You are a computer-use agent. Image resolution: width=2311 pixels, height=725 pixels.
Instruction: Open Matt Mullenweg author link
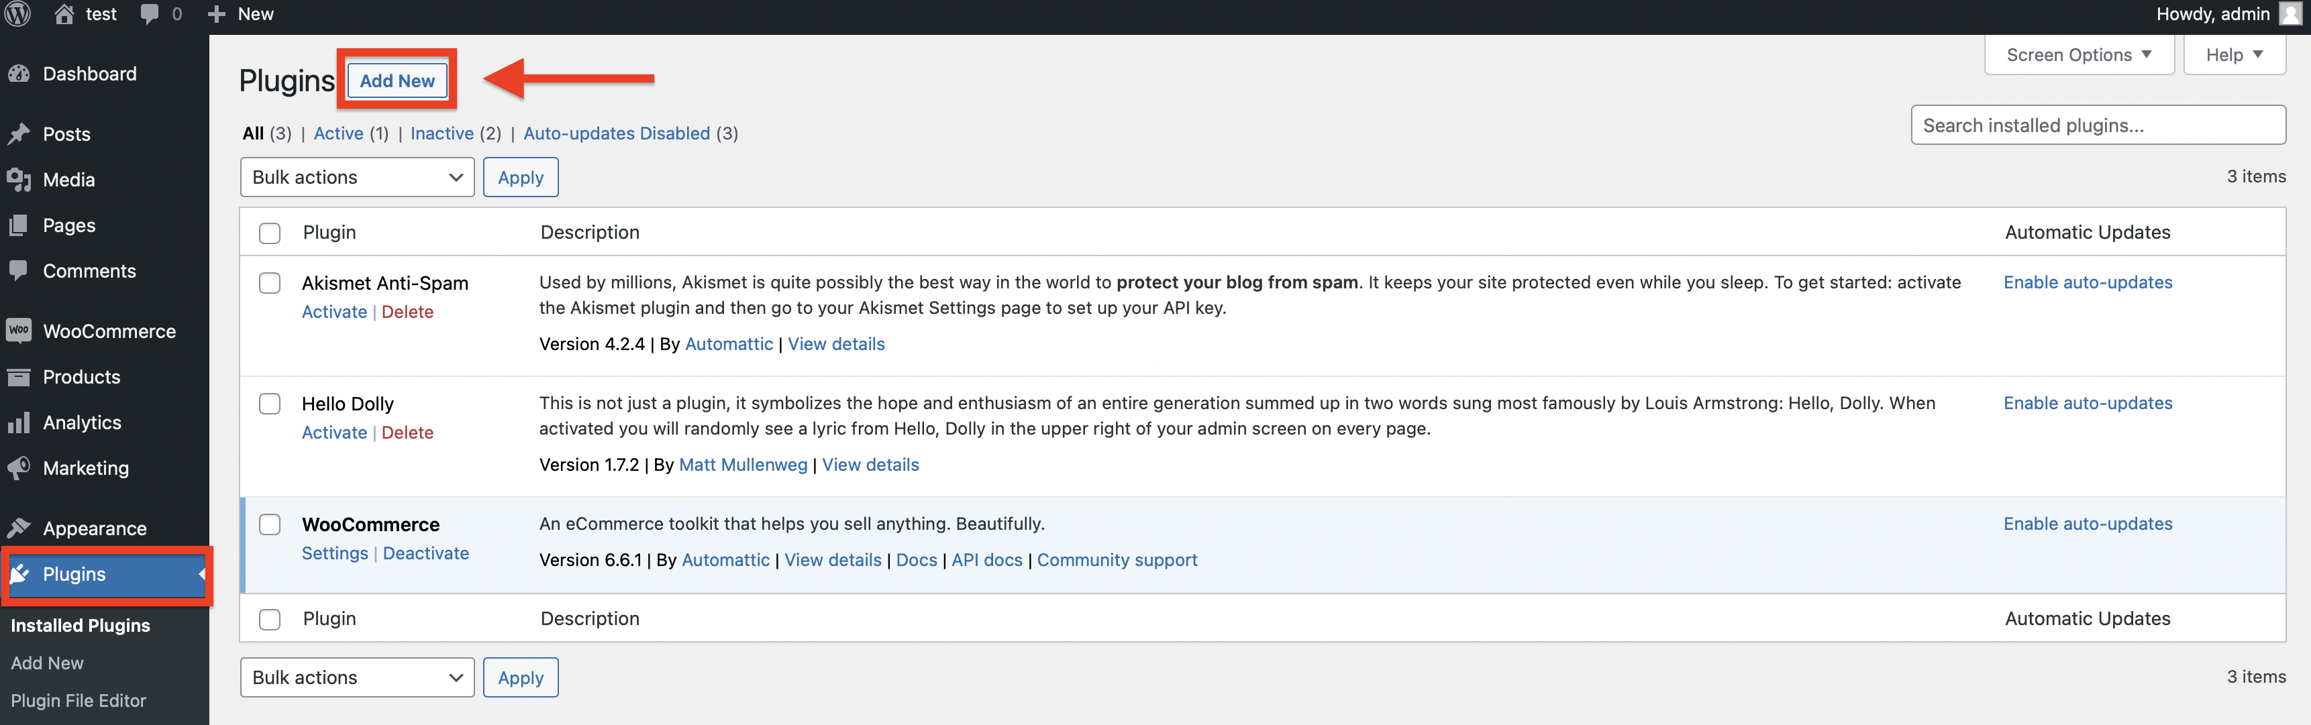(x=743, y=465)
